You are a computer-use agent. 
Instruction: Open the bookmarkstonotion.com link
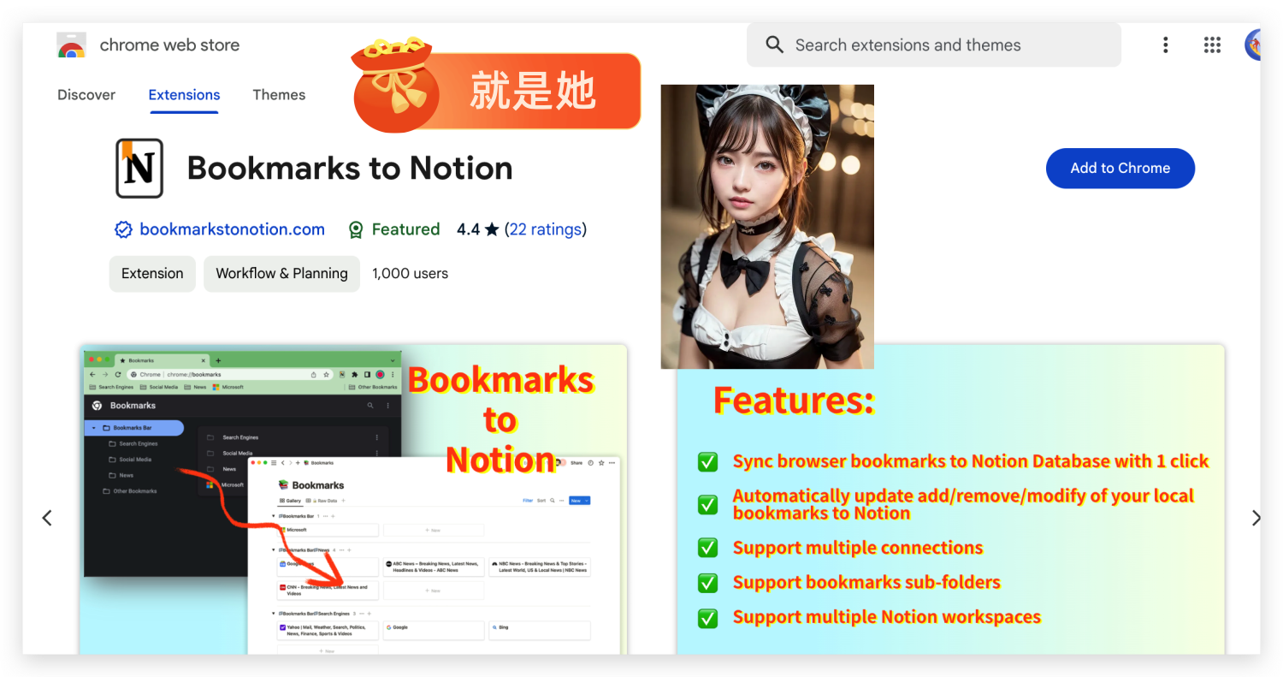(232, 229)
